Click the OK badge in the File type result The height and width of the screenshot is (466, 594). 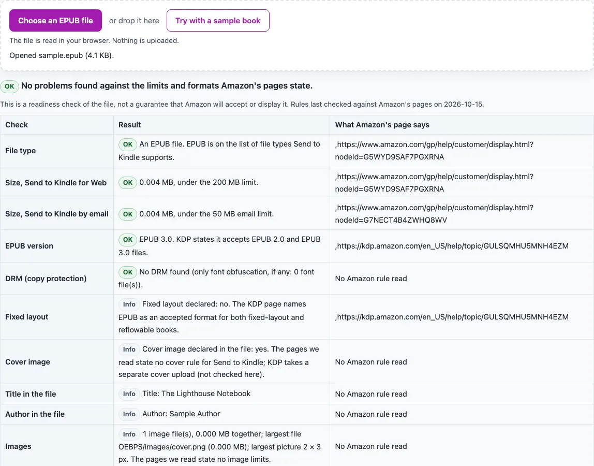[128, 144]
